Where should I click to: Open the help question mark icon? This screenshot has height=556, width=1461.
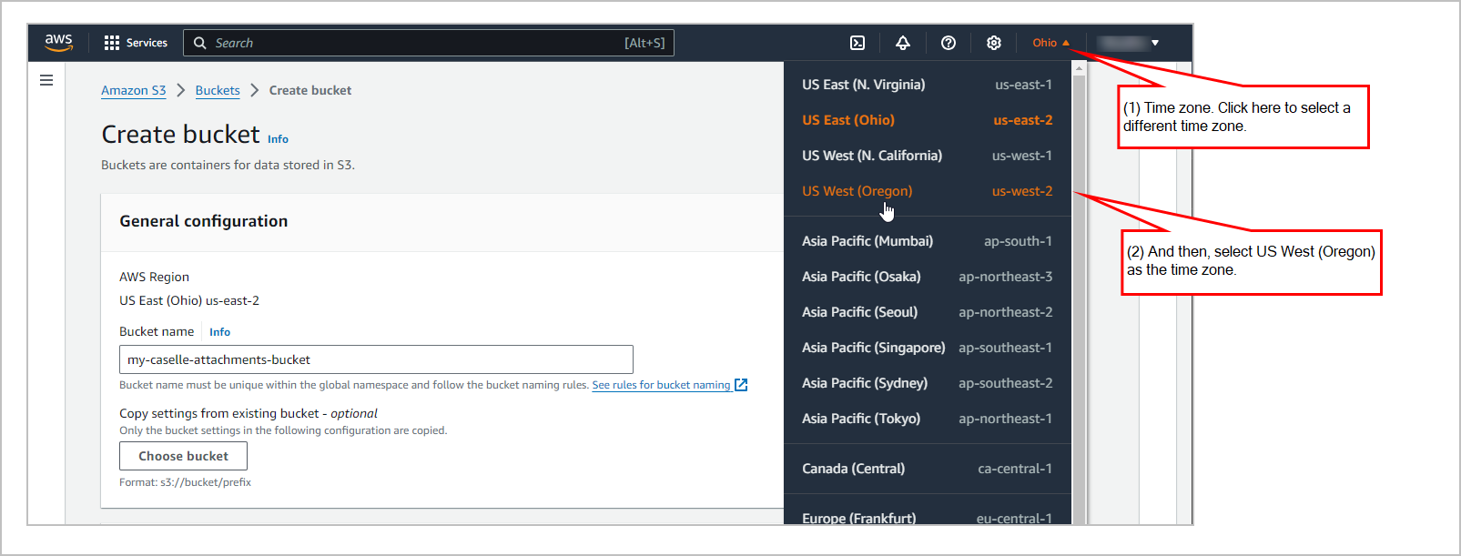(x=949, y=43)
